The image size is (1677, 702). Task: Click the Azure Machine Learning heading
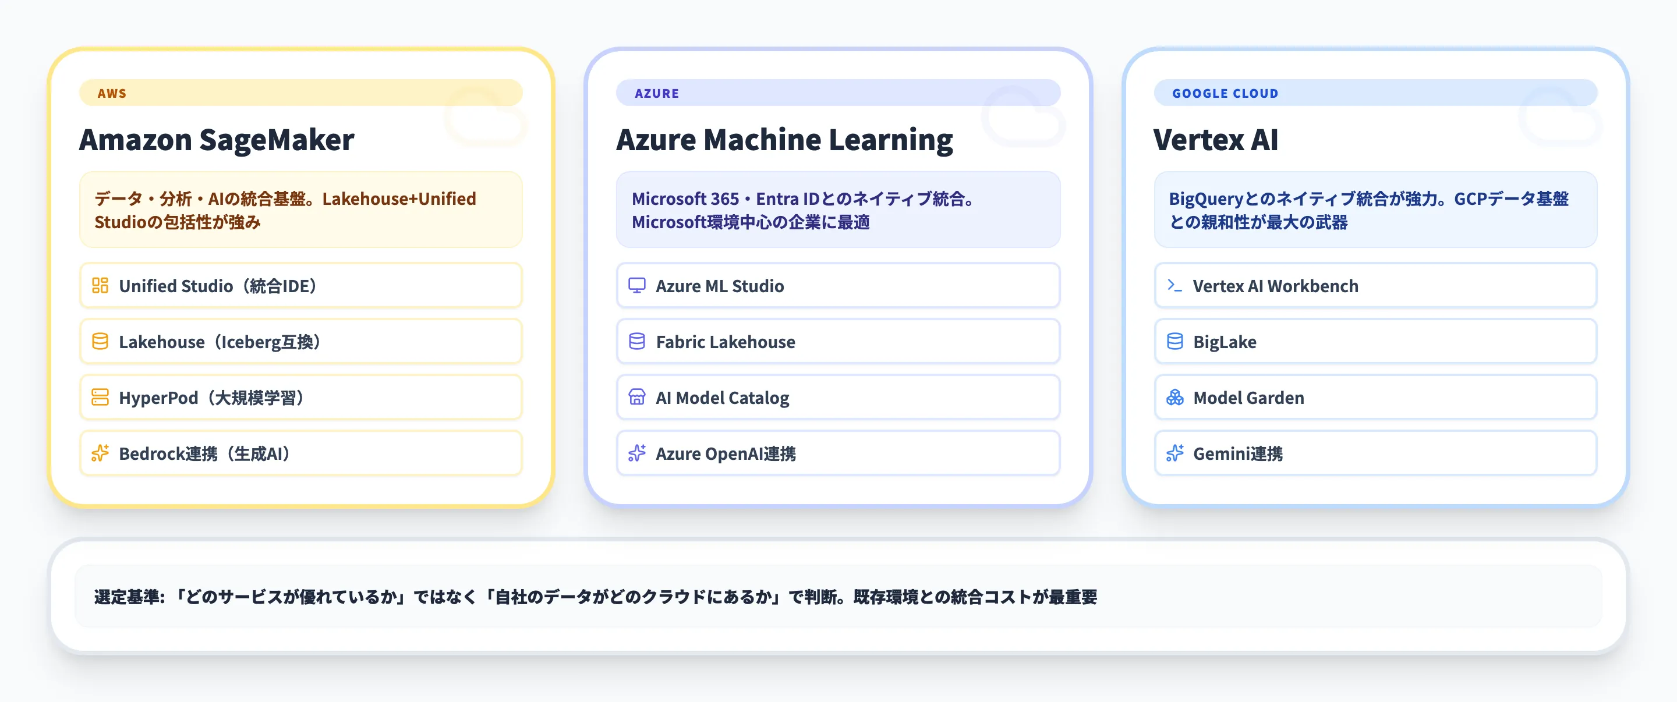pos(786,139)
